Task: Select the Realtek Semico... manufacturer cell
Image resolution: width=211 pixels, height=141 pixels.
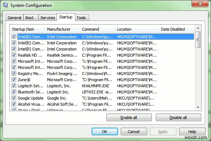Action: pos(62,55)
